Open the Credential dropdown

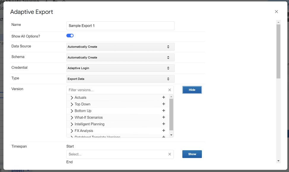pyautogui.click(x=120, y=68)
